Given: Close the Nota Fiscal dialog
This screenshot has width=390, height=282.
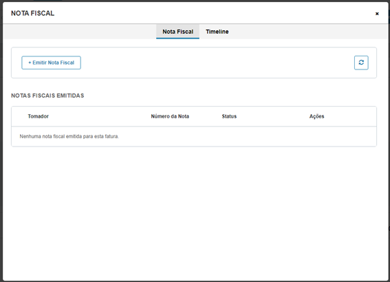Looking at the screenshot, I should click(377, 14).
